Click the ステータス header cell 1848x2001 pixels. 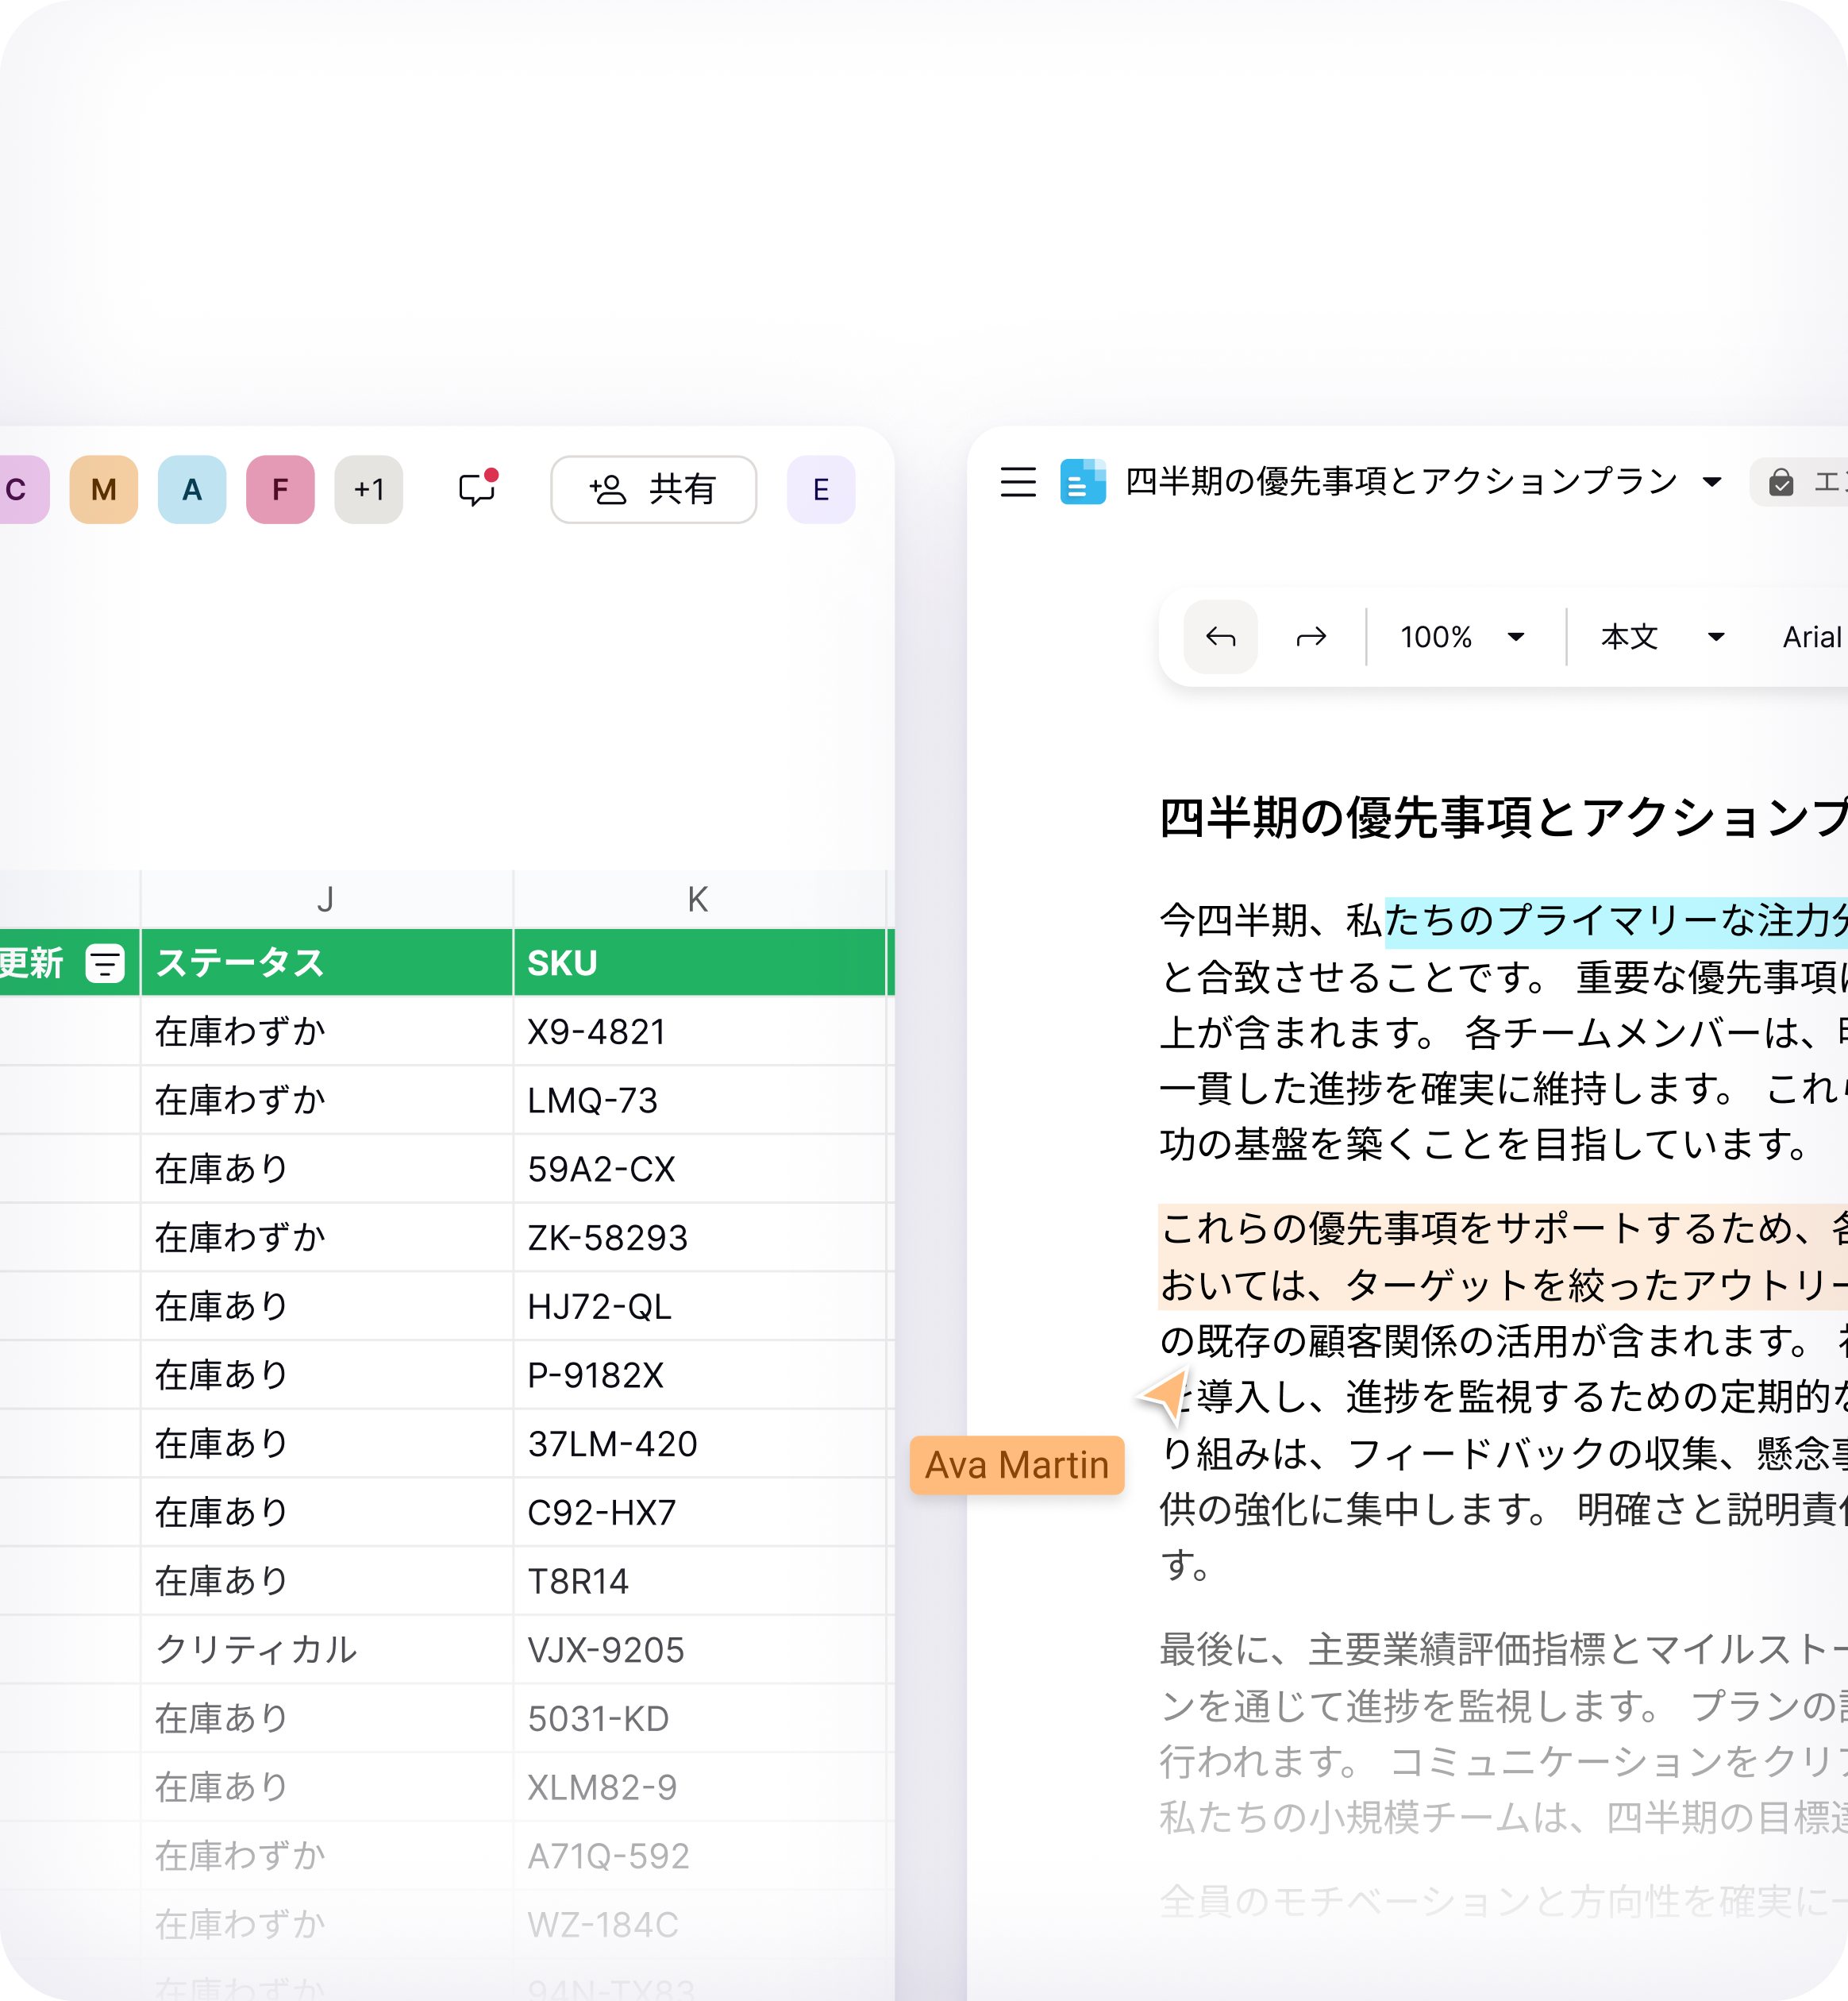tap(326, 962)
